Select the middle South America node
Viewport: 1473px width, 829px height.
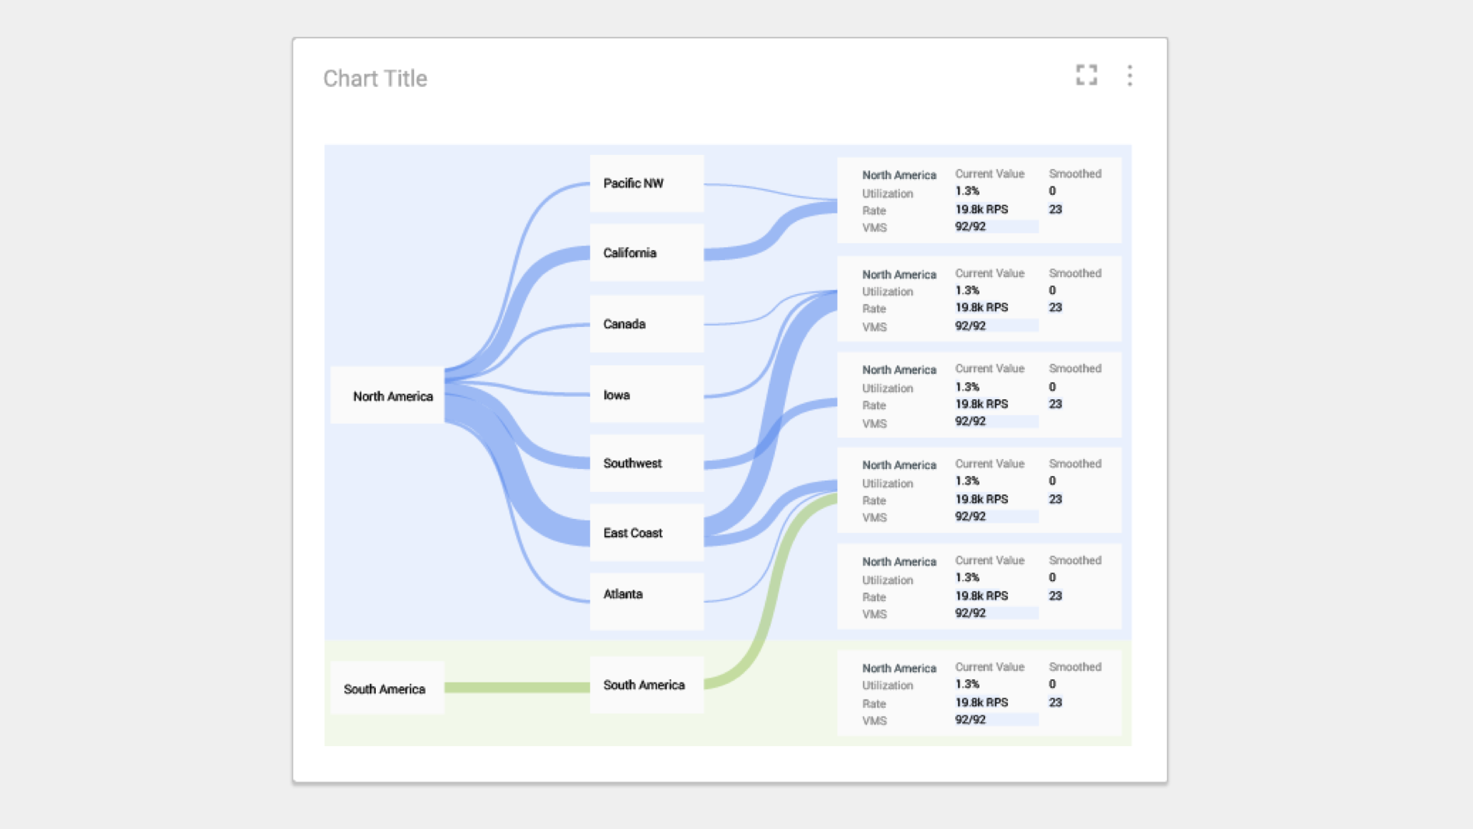[646, 685]
